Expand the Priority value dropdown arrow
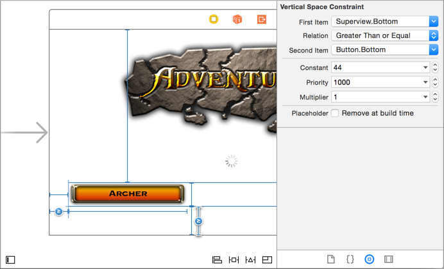 (425, 82)
